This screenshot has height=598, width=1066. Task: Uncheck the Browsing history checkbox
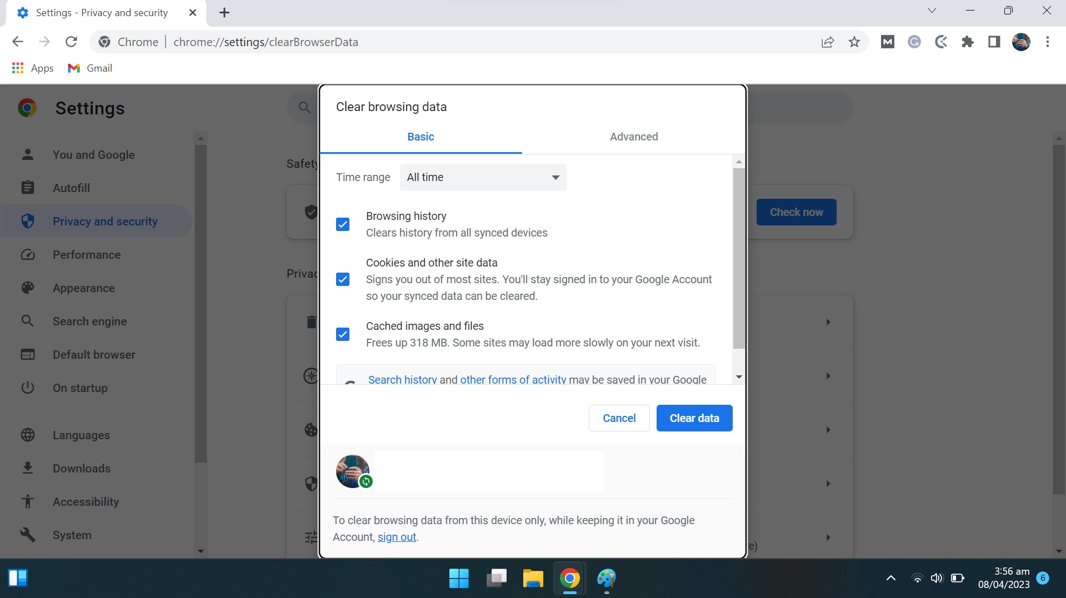(343, 224)
